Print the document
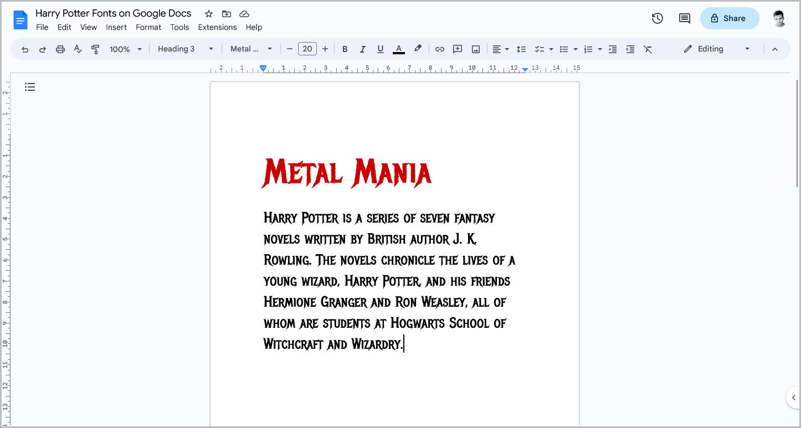Viewport: 801px width, 428px height. 60,49
